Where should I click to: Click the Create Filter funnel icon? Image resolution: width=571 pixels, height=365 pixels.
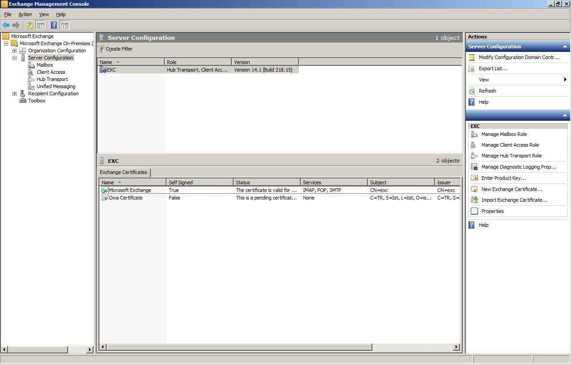coord(102,49)
